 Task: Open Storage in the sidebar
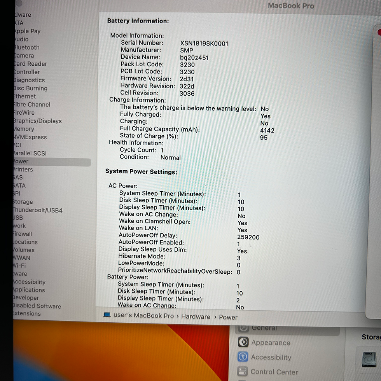23,202
